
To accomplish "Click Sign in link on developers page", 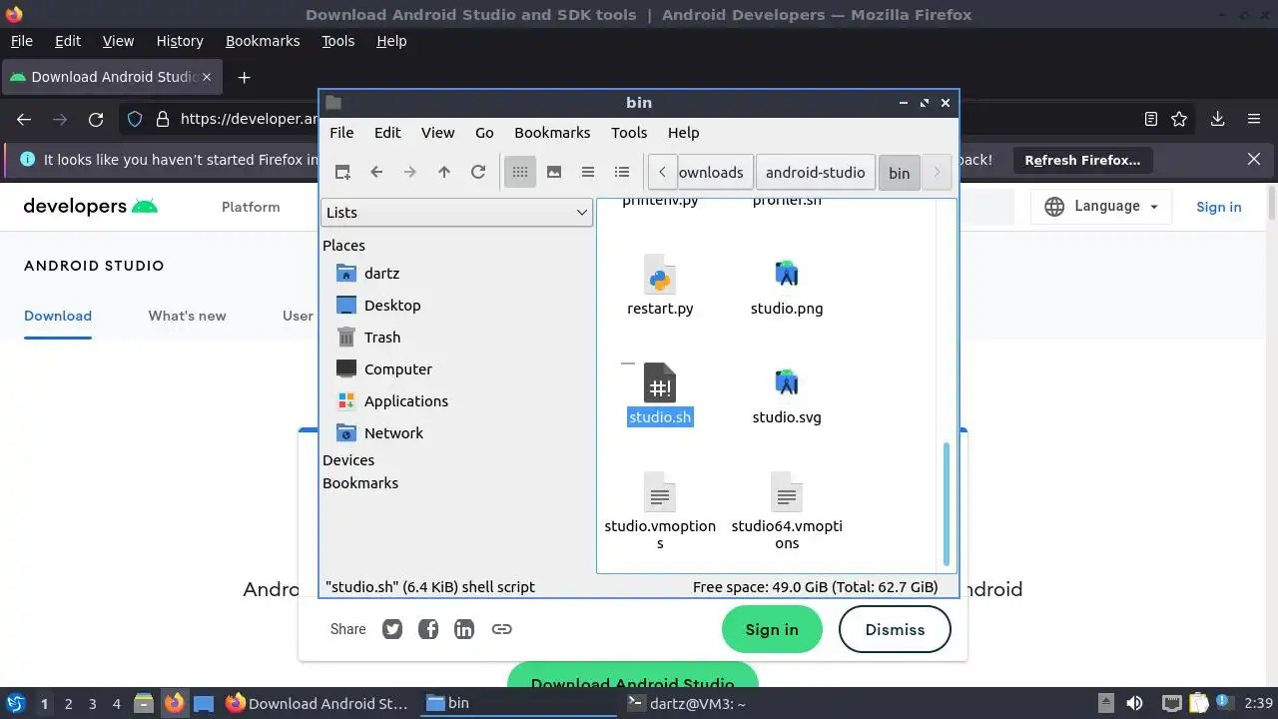I will tap(1219, 207).
